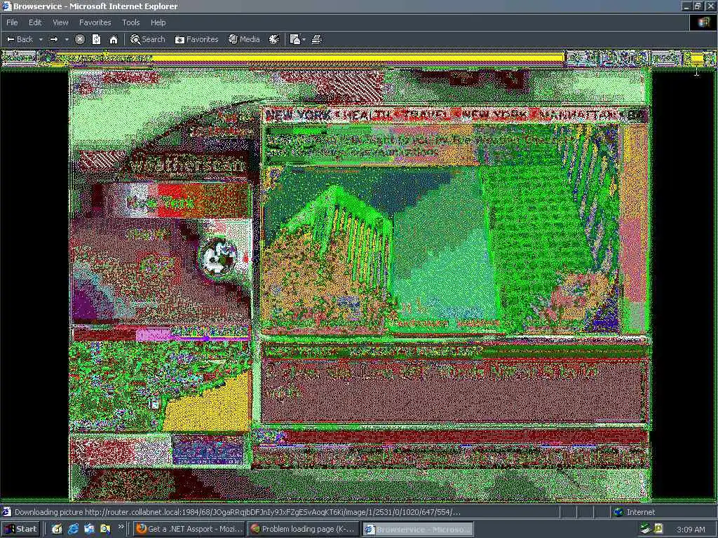Image resolution: width=718 pixels, height=538 pixels.
Task: Open the Help menu
Action: point(158,22)
